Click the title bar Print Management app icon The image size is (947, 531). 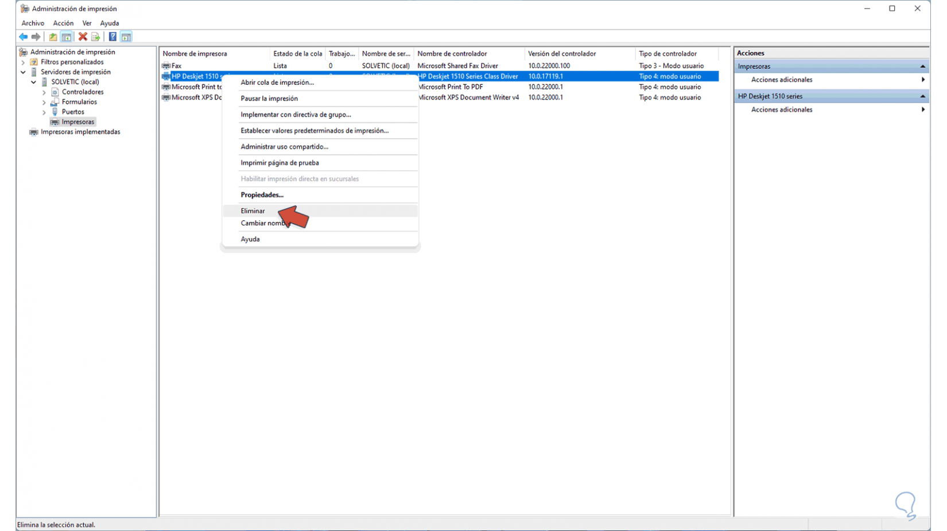coord(25,9)
